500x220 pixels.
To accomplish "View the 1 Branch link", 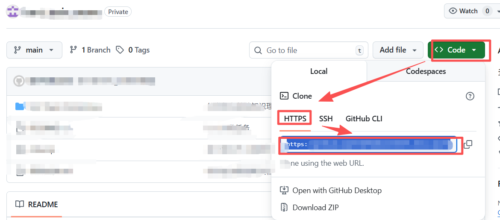I will tap(90, 50).
